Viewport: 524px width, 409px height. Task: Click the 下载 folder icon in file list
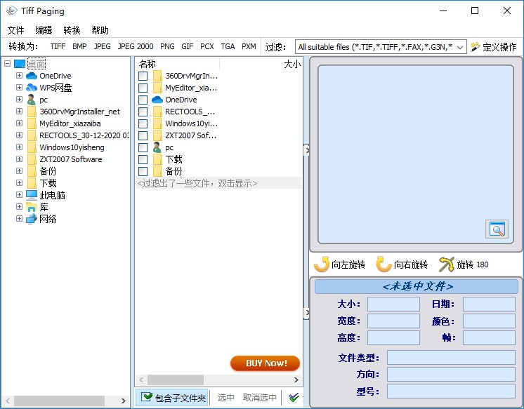pos(157,159)
